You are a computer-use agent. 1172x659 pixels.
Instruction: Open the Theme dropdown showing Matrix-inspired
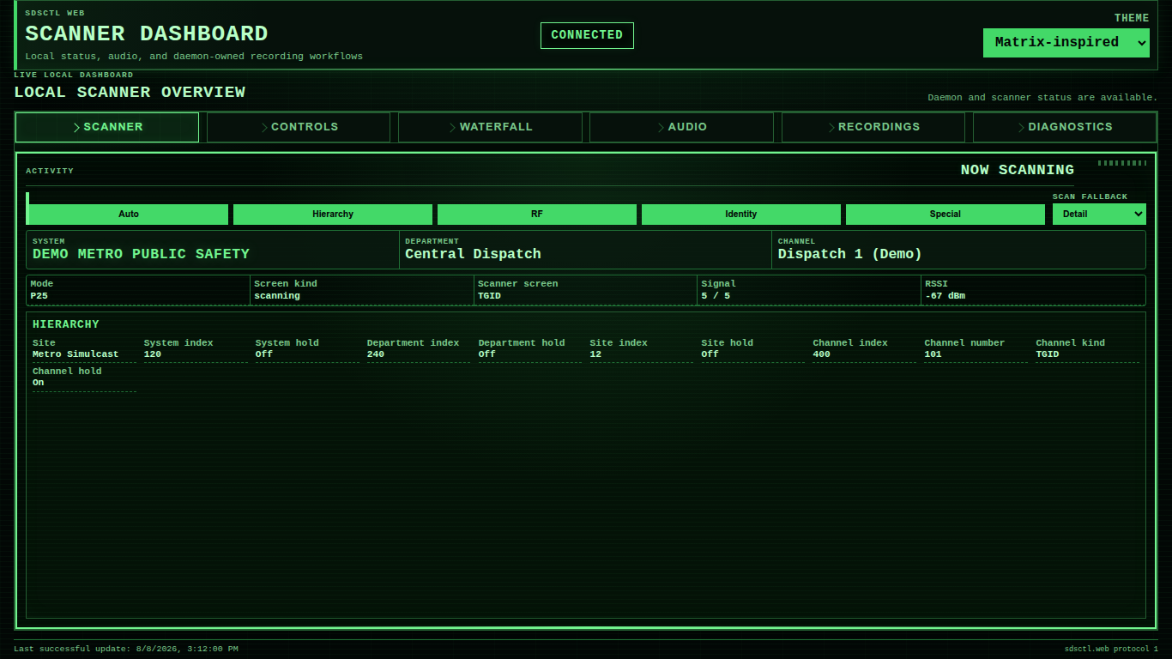tap(1066, 42)
